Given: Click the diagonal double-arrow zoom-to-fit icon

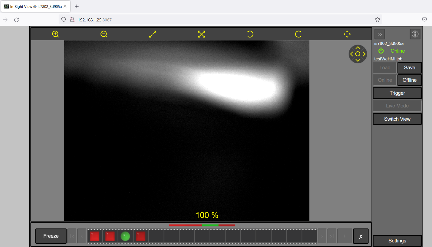Looking at the screenshot, I should click(153, 34).
